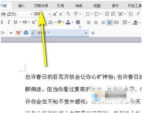Expand the font color dropdown arrow

pos(72,22)
